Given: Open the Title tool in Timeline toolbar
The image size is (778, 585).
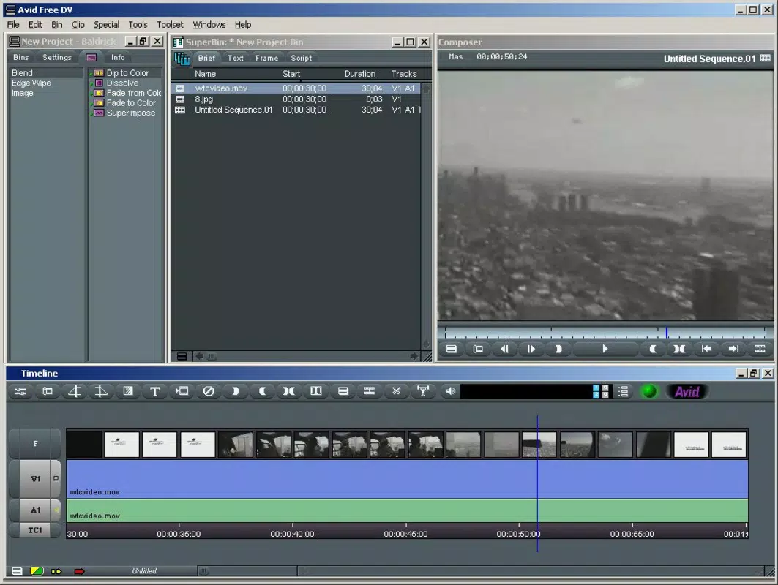Looking at the screenshot, I should click(x=154, y=392).
